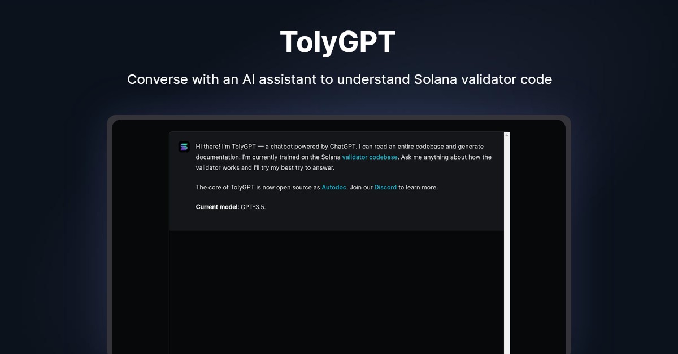The height and width of the screenshot is (354, 678).
Task: Open the Solana validator codebase hyperlink
Action: pos(370,157)
